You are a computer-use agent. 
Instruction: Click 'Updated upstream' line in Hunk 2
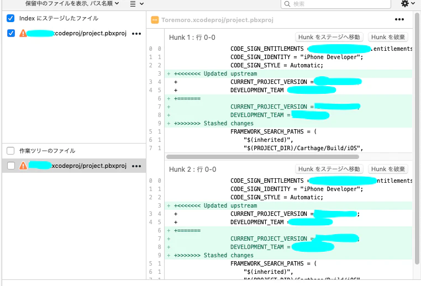(x=288, y=205)
